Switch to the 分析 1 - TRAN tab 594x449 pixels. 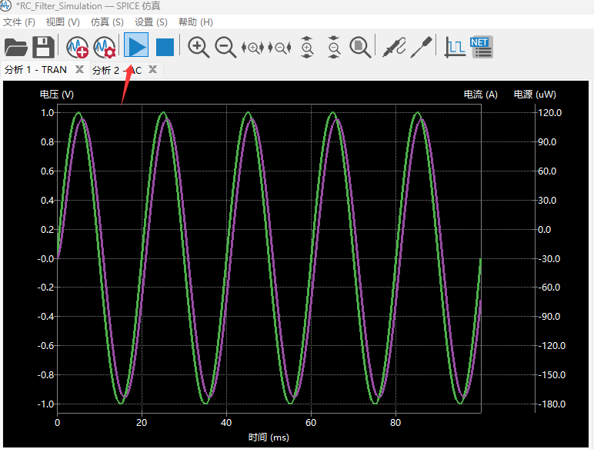click(x=35, y=70)
